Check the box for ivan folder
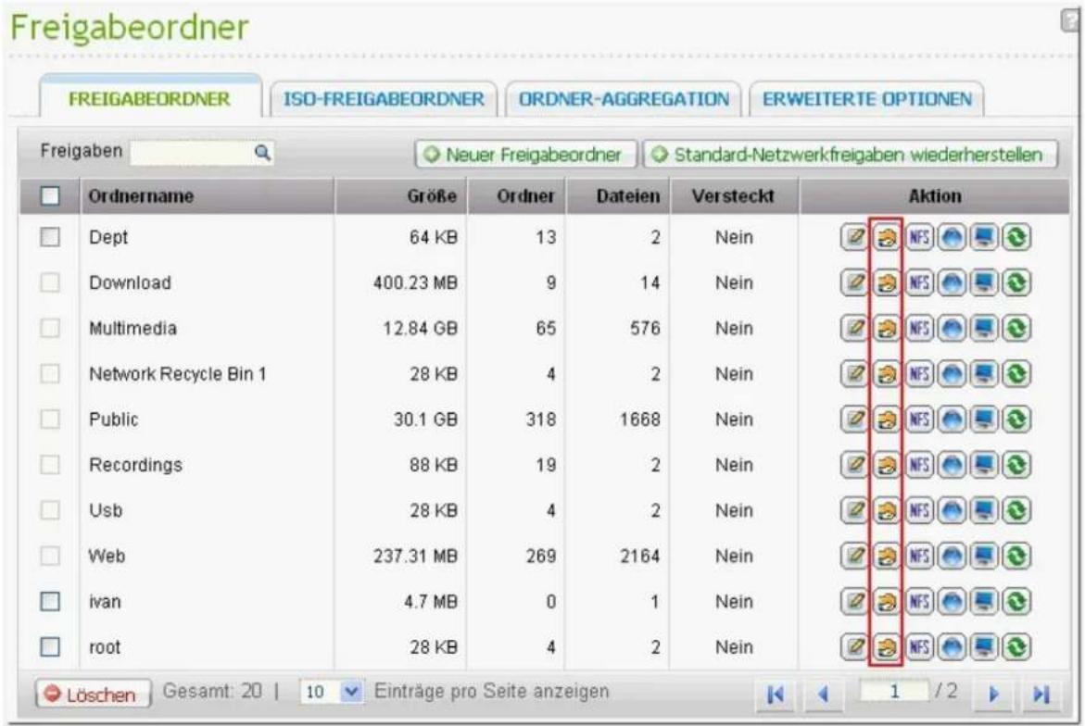The image size is (1085, 726). click(50, 602)
